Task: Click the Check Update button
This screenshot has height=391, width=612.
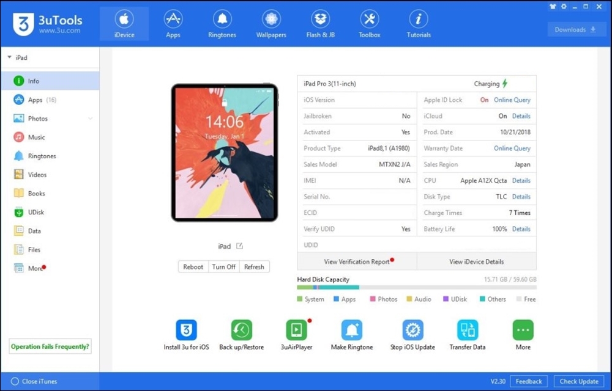Action: point(579,381)
